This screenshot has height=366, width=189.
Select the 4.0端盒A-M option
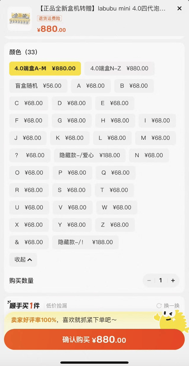click(45, 68)
